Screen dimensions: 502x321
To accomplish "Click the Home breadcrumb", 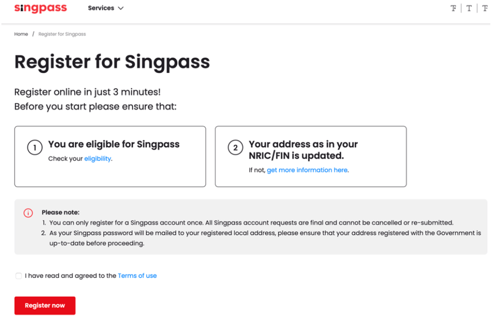I will 21,34.
